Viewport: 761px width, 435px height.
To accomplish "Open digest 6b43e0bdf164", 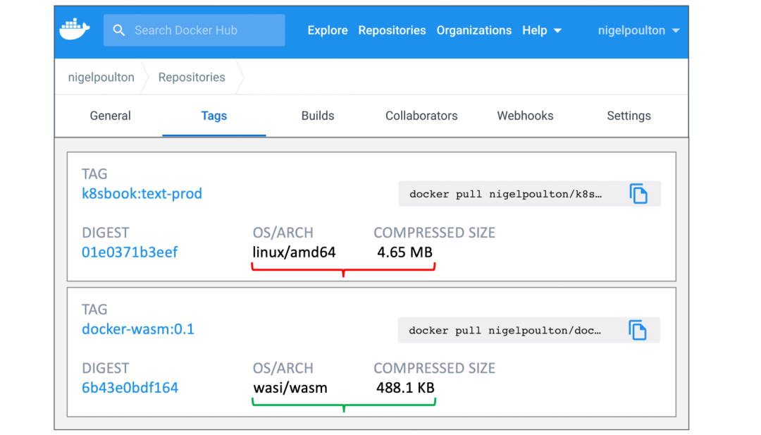I will (130, 388).
